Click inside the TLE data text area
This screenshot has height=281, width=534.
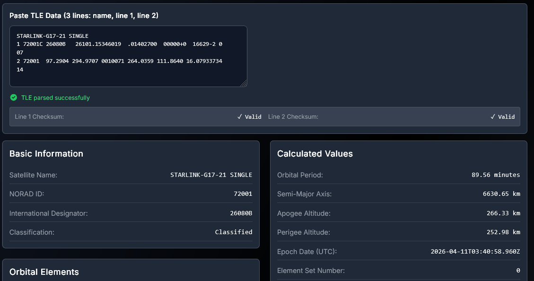(128, 56)
